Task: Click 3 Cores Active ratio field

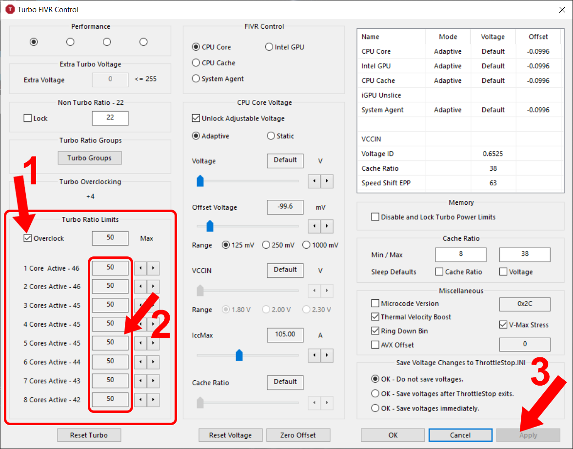Action: point(110,305)
